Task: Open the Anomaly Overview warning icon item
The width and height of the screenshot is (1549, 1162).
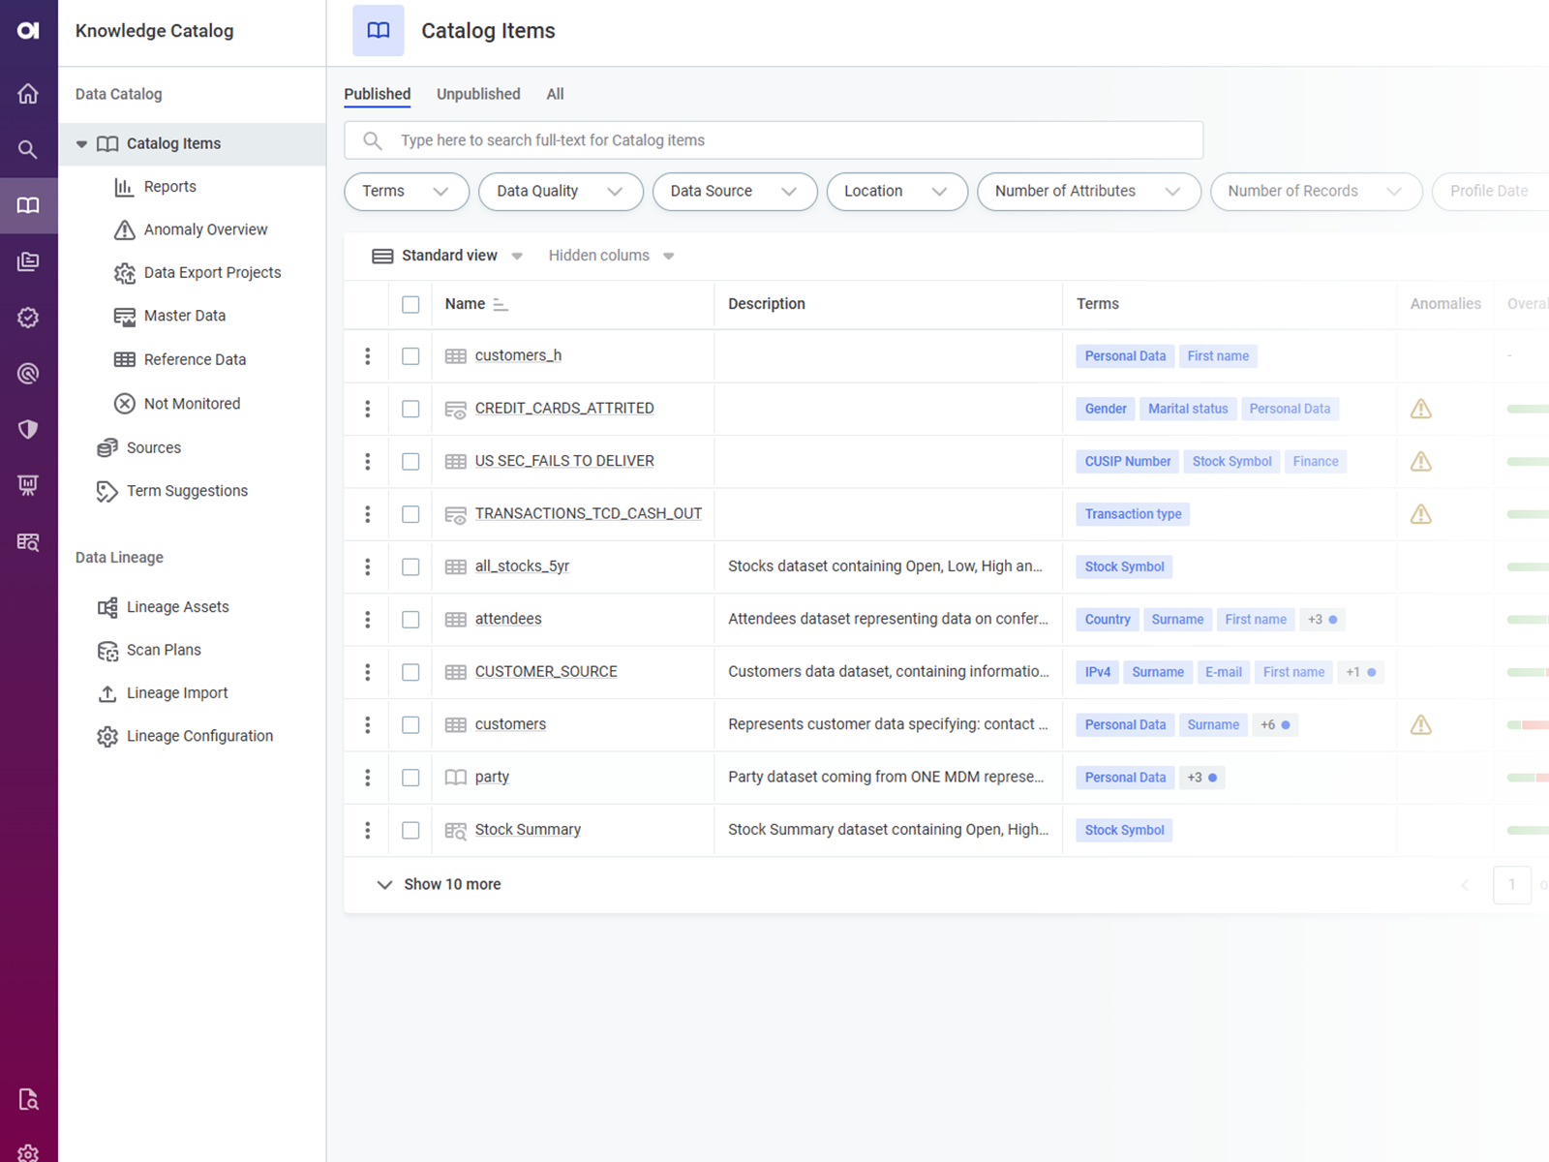Action: [125, 229]
